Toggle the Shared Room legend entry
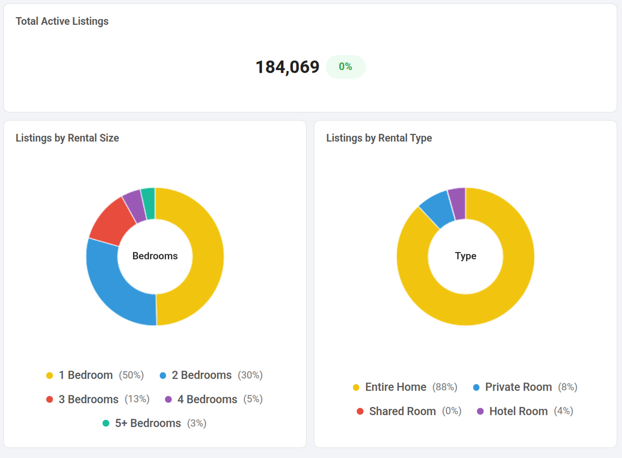This screenshot has width=622, height=458. [409, 411]
